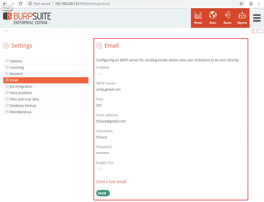Toggle the Enable TLS checkmark
This screenshot has height=202, width=264.
(100, 169)
